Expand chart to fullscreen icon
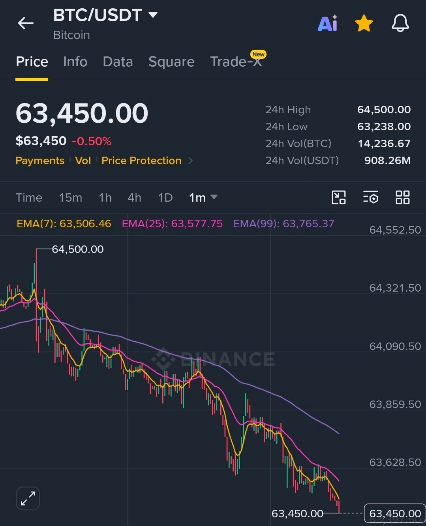Viewport: 426px width, 526px height. pos(28,498)
